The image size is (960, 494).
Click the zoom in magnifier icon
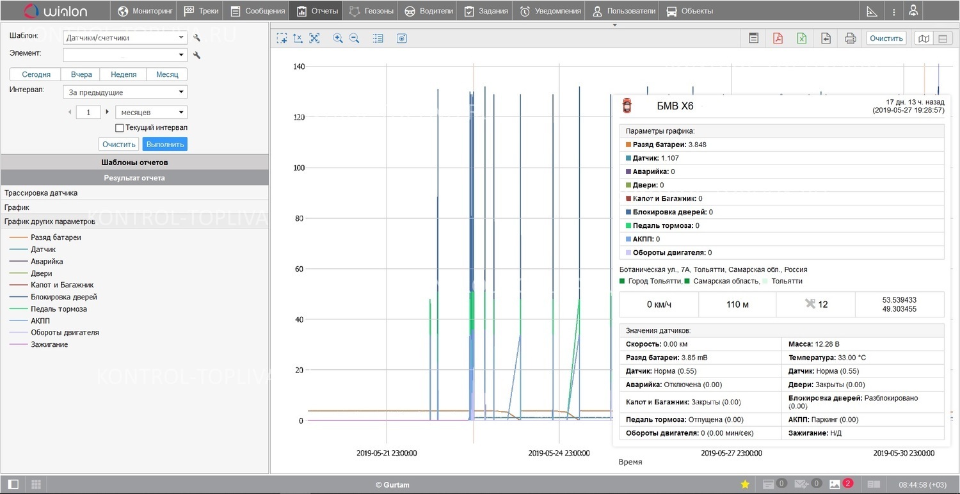pos(338,38)
